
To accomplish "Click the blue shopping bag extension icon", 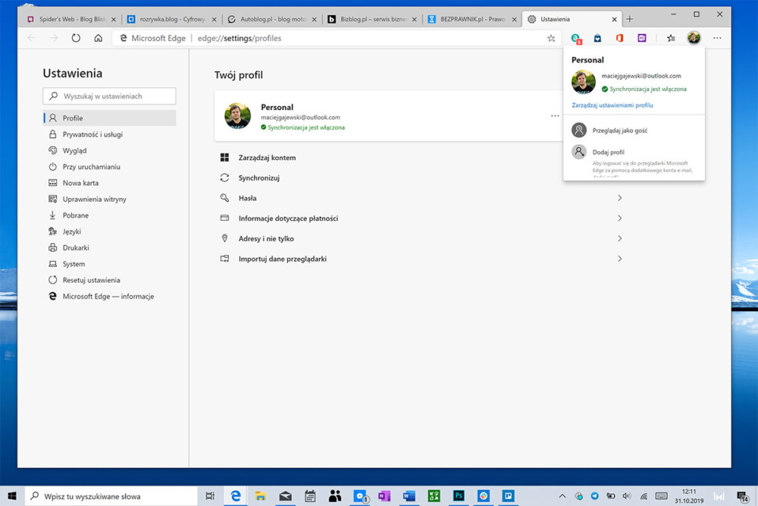I will click(x=597, y=38).
